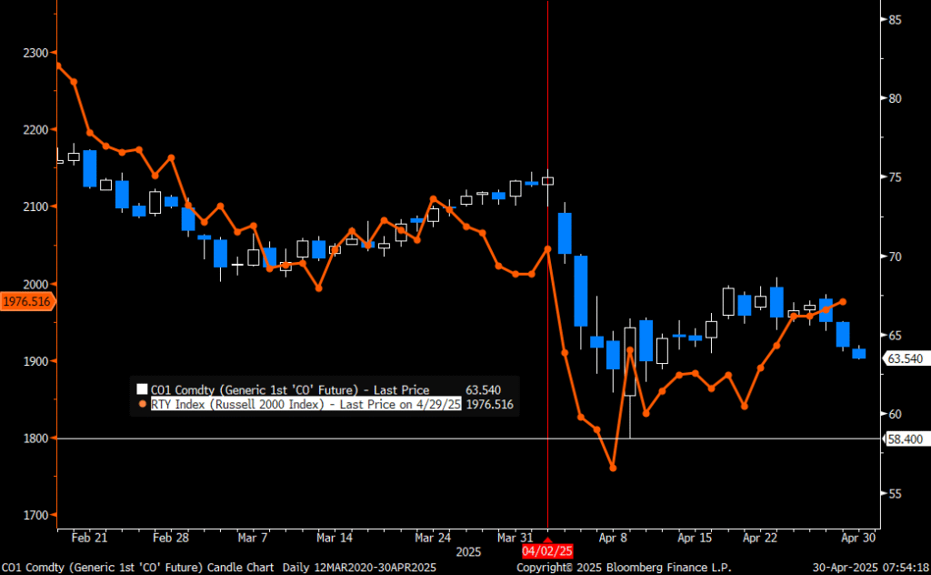Click the 2300 left axis label

pyautogui.click(x=35, y=53)
